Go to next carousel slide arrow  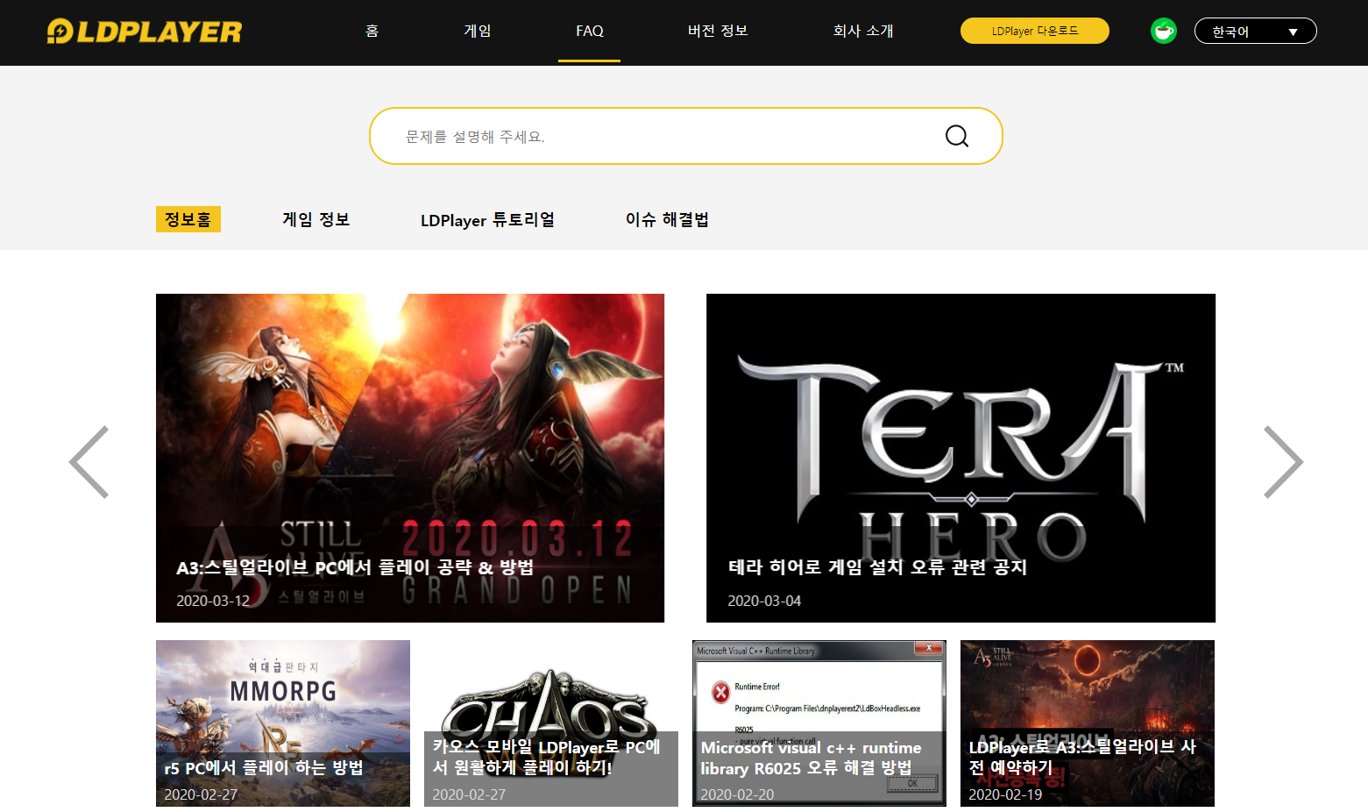[x=1283, y=462]
